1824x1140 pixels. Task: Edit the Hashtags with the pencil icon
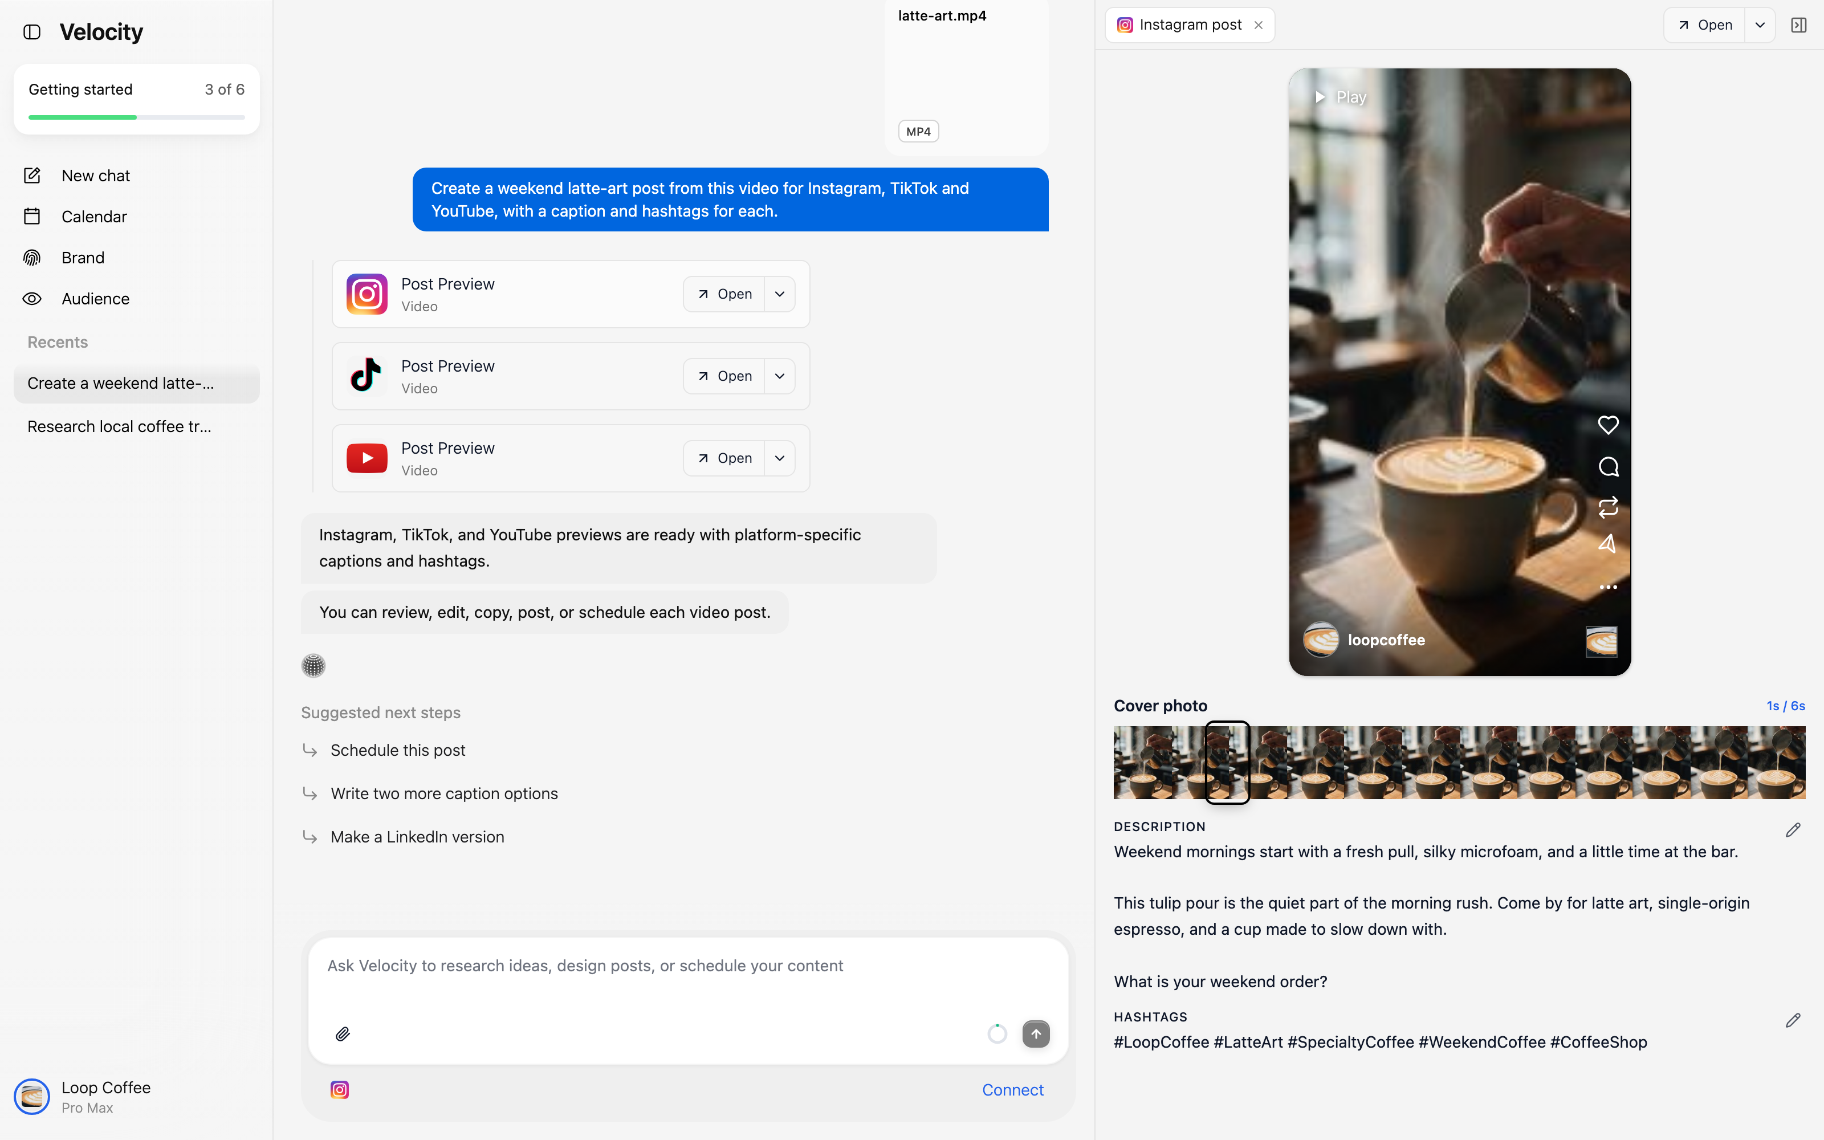(1793, 1020)
